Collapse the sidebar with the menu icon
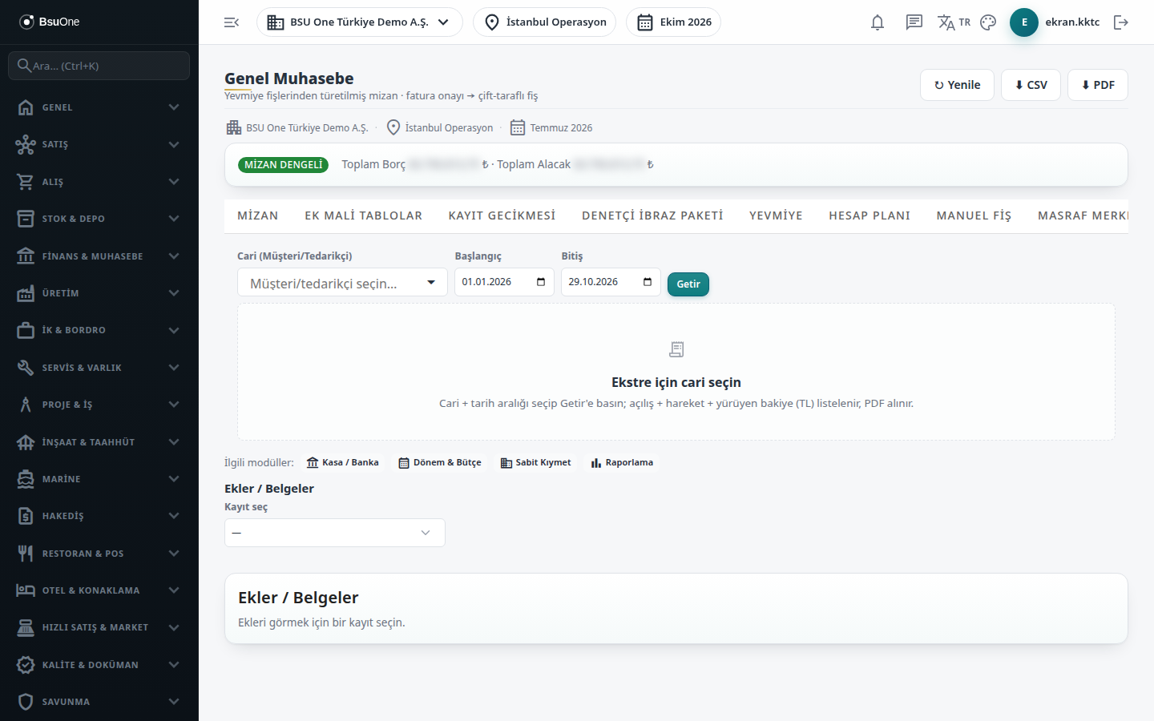 [232, 22]
